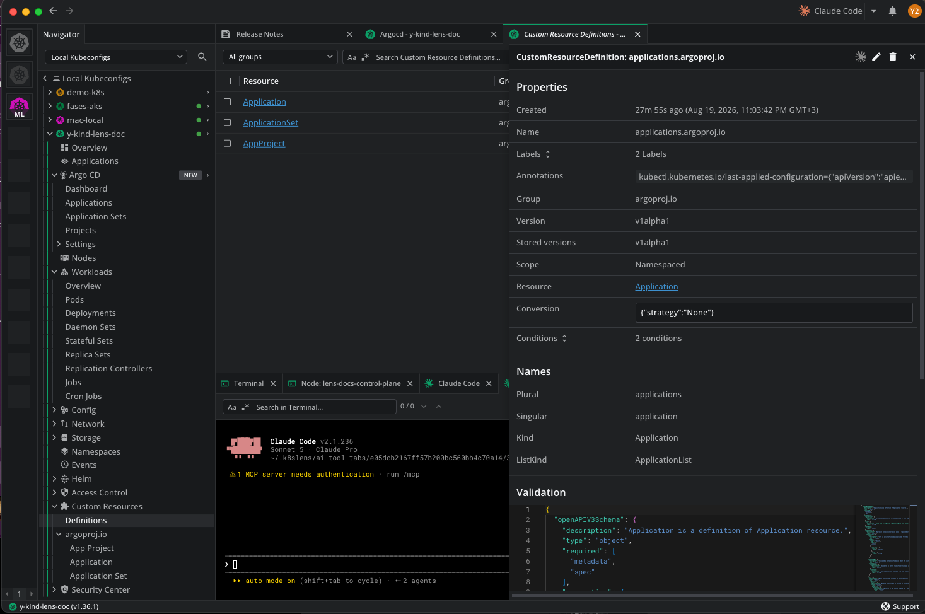Image resolution: width=925 pixels, height=614 pixels.
Task: Open the Application resource link in table
Action: tap(265, 101)
